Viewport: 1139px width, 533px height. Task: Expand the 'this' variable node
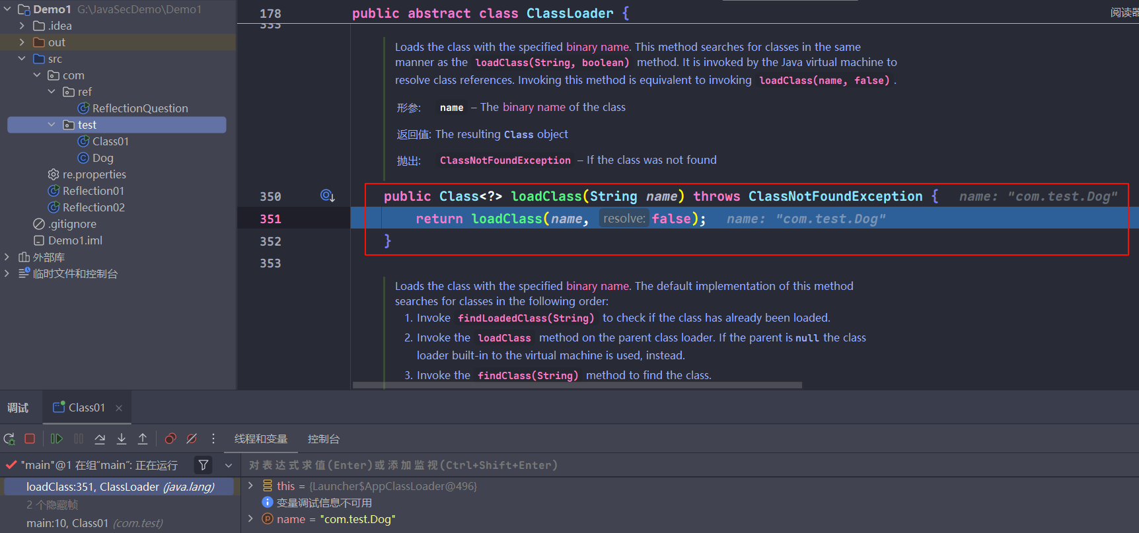[250, 485]
